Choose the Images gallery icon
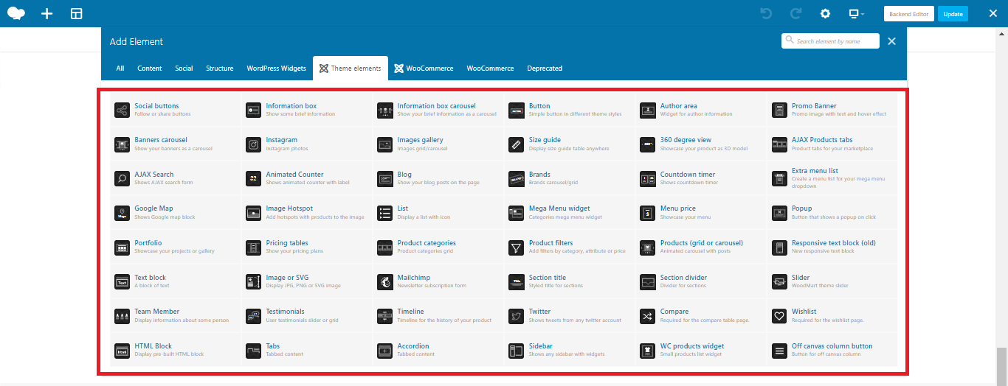Viewport: 1008px width, 386px height. coord(384,144)
